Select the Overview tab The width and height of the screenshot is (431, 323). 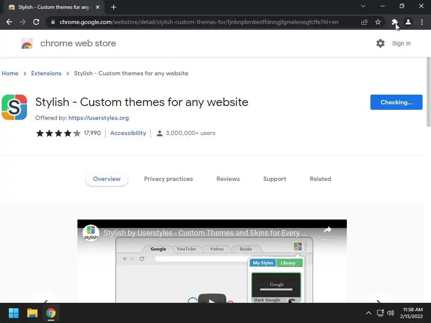(106, 179)
